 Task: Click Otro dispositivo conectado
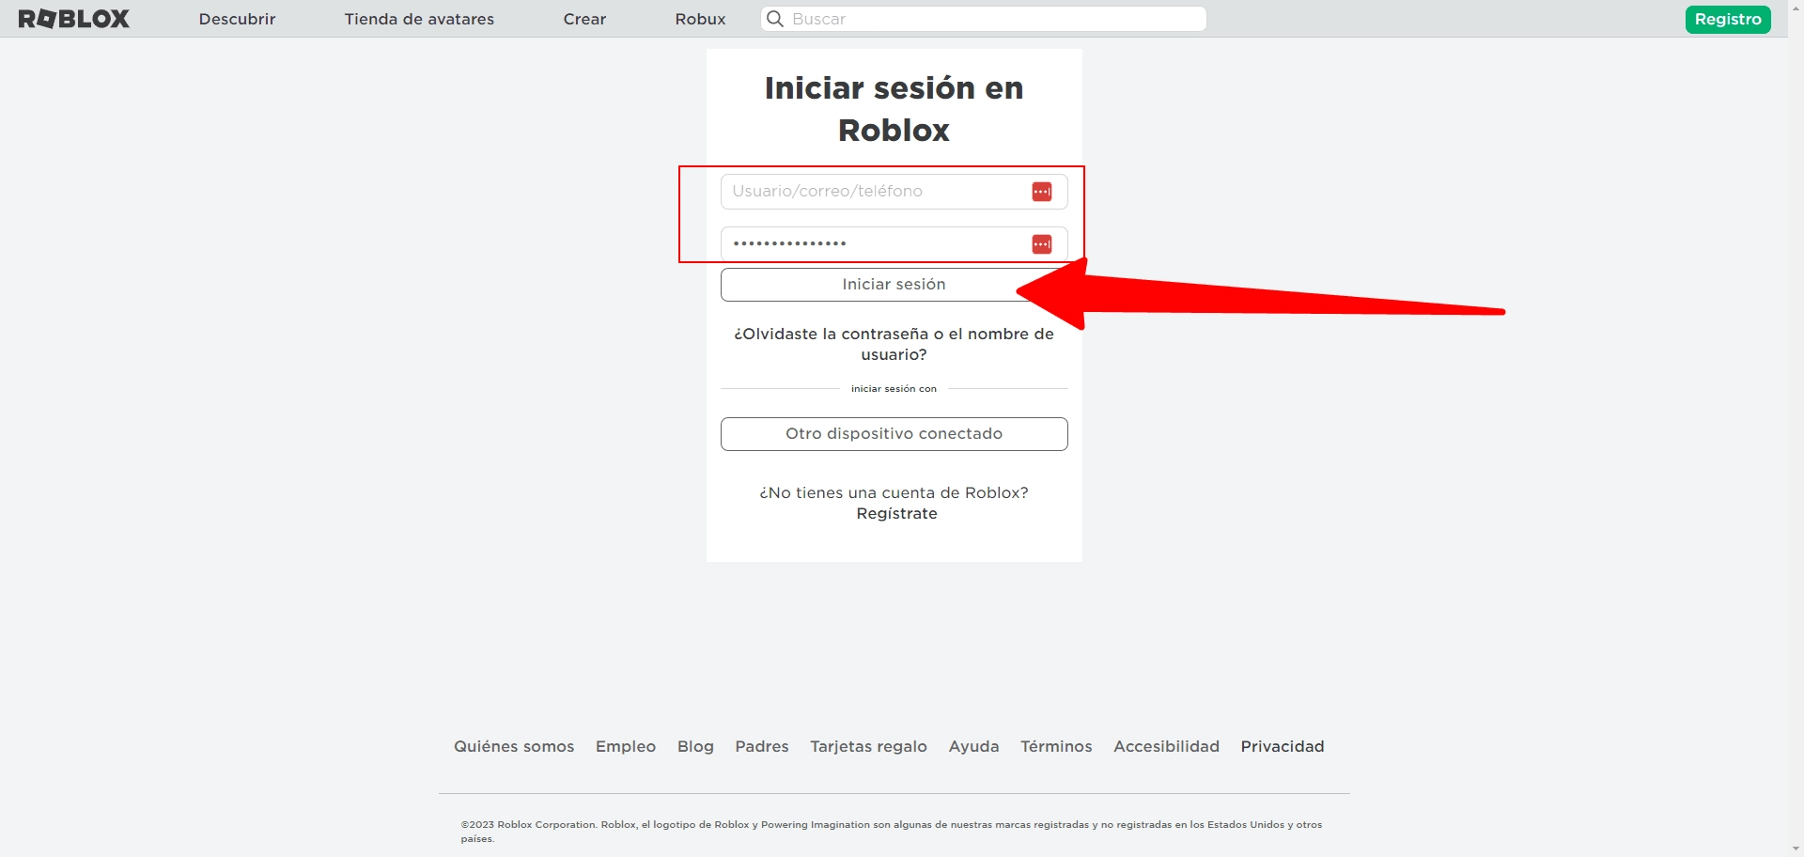(x=894, y=433)
